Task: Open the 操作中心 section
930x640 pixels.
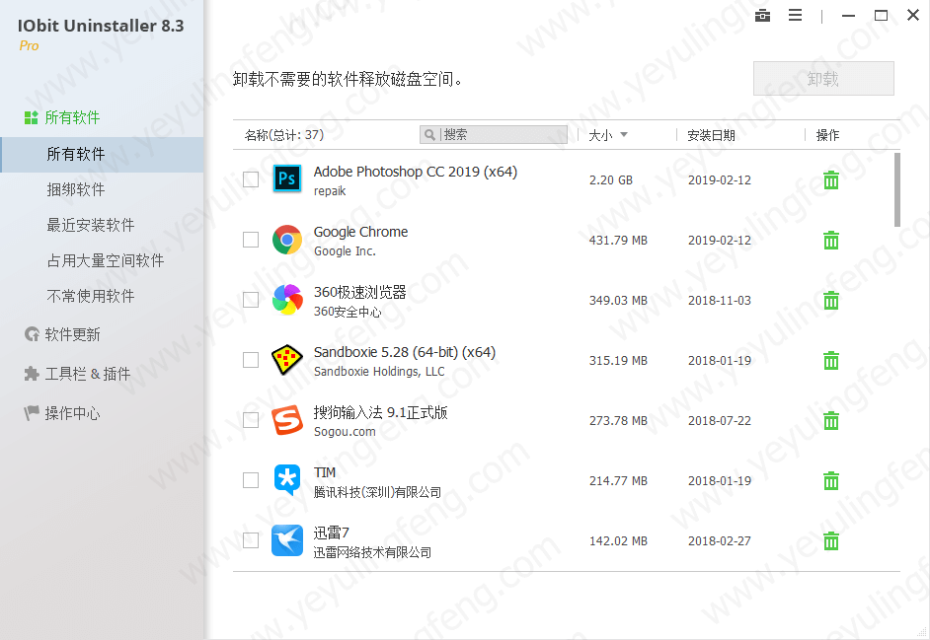Action: click(62, 413)
